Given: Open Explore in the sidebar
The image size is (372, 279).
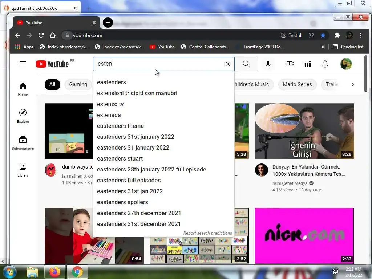Looking at the screenshot, I should (x=23, y=116).
